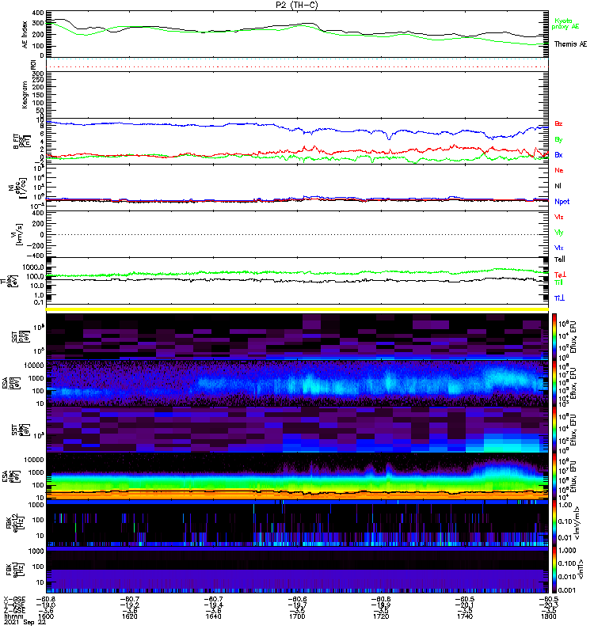Viewport: 594px width, 633px height.
Task: Click the -200 tick on Vi axis
Action: coord(36,245)
